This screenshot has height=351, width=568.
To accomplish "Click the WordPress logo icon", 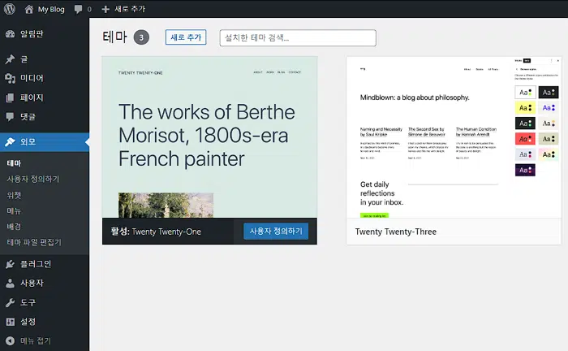I will coord(10,9).
